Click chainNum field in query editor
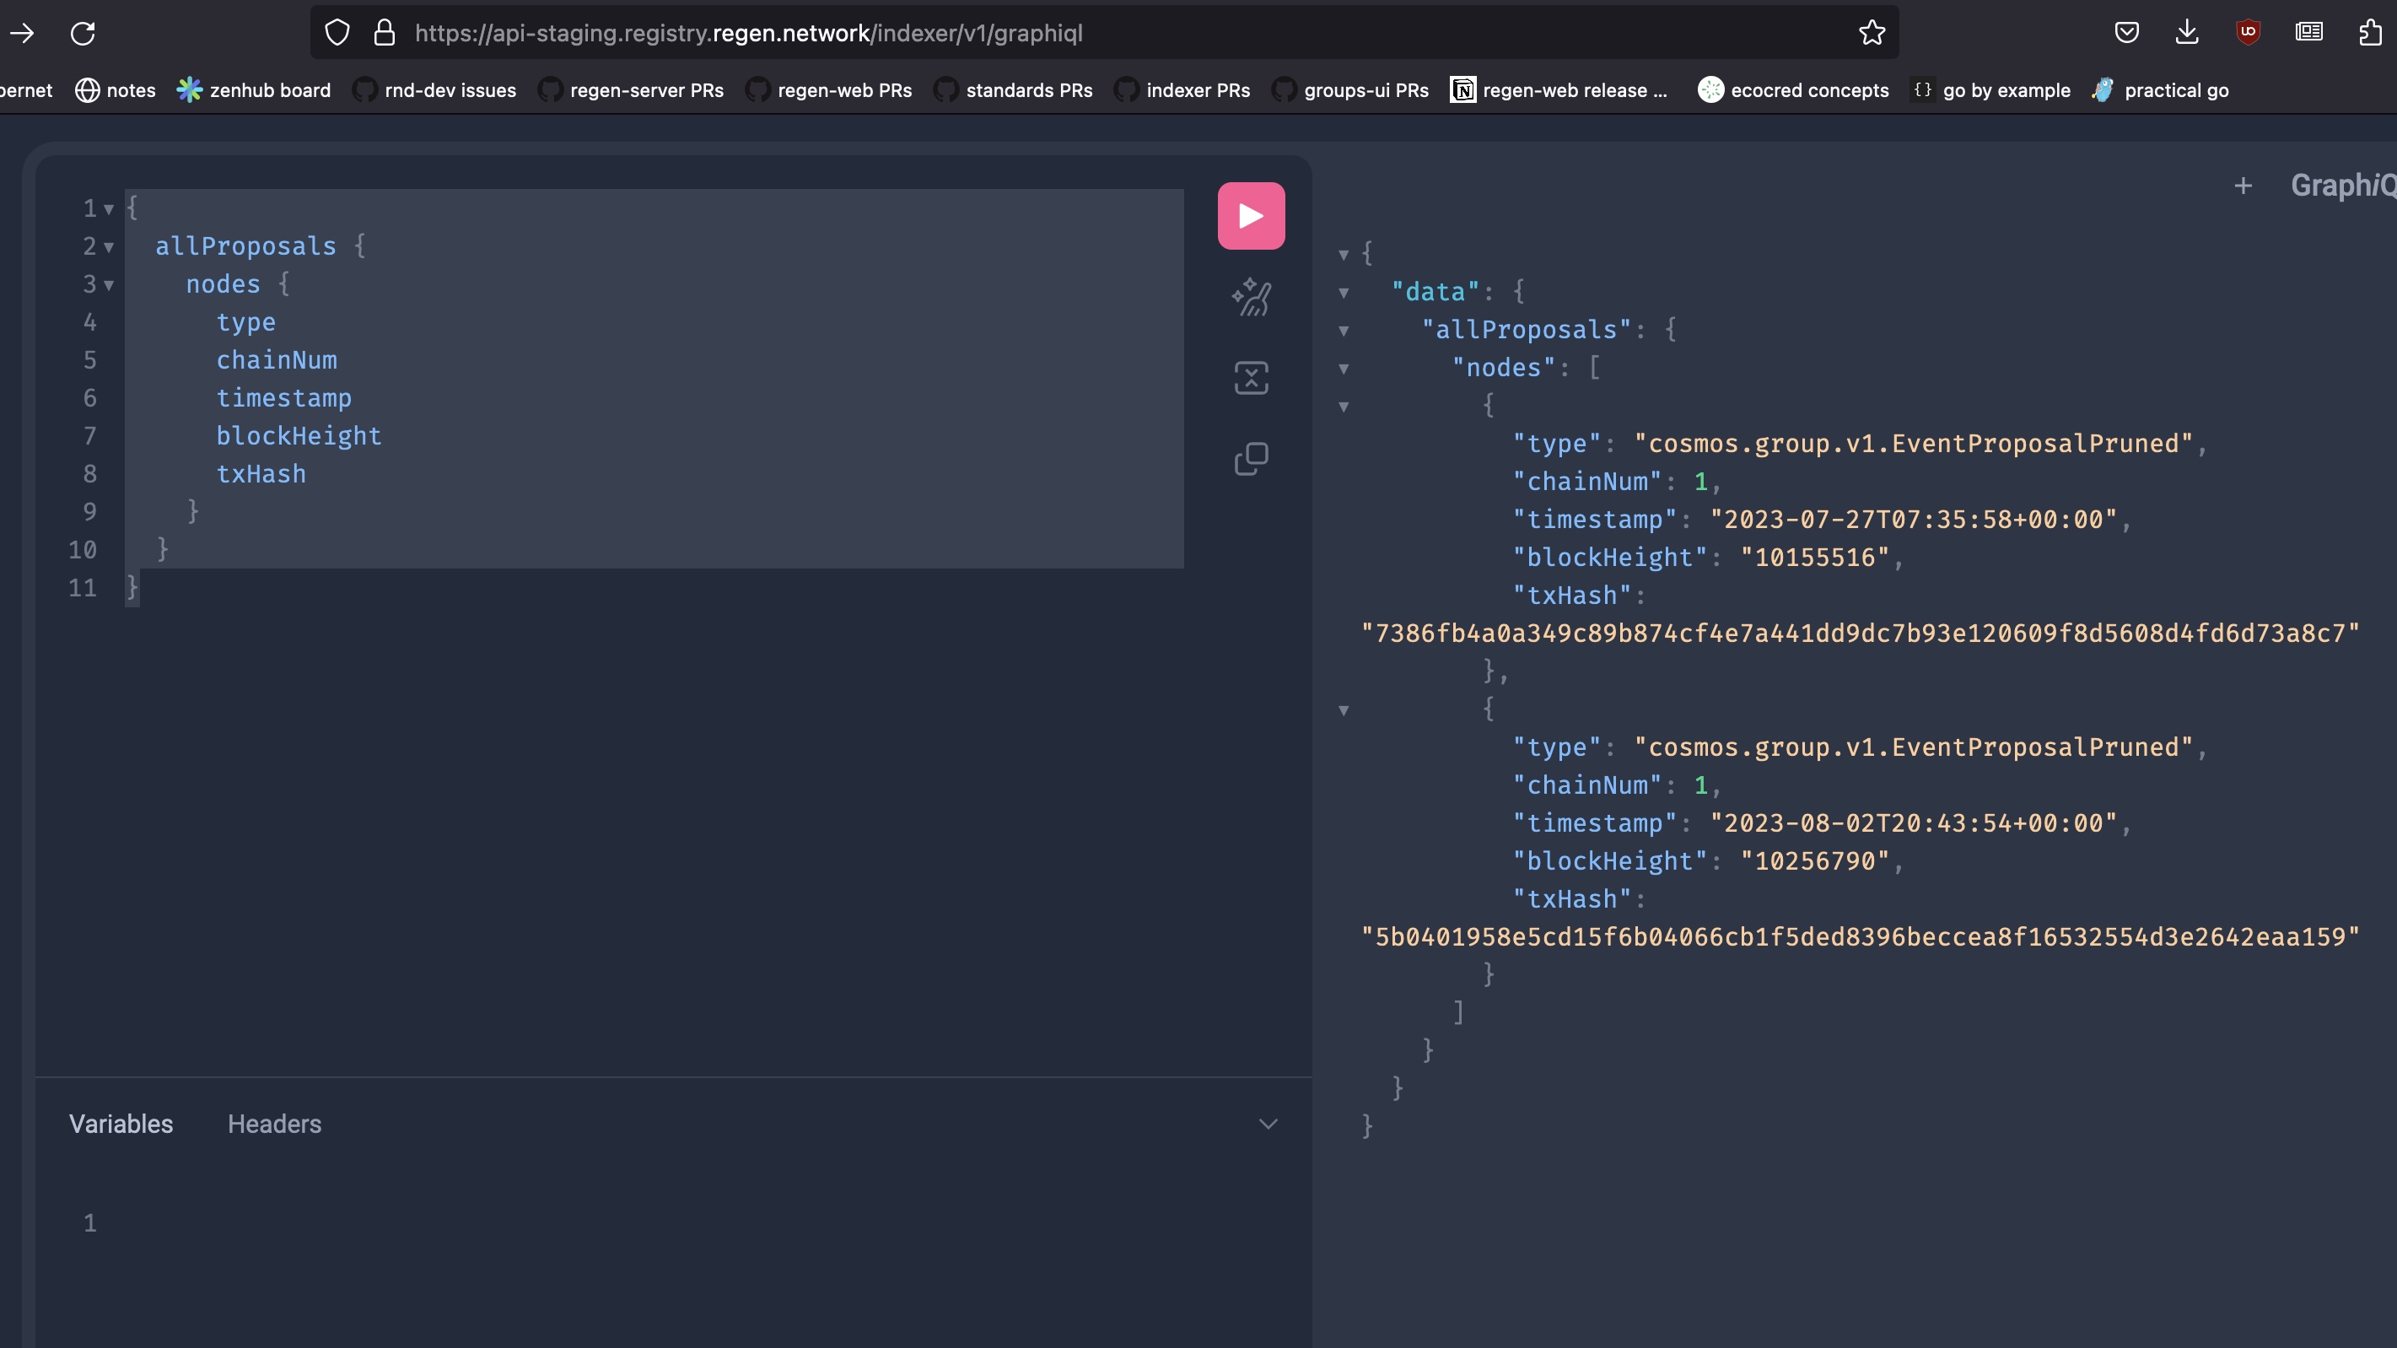 (277, 360)
